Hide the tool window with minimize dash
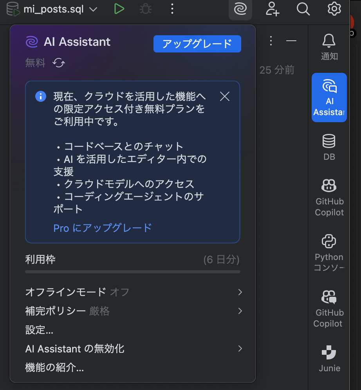This screenshot has height=390, width=361. coord(291,41)
